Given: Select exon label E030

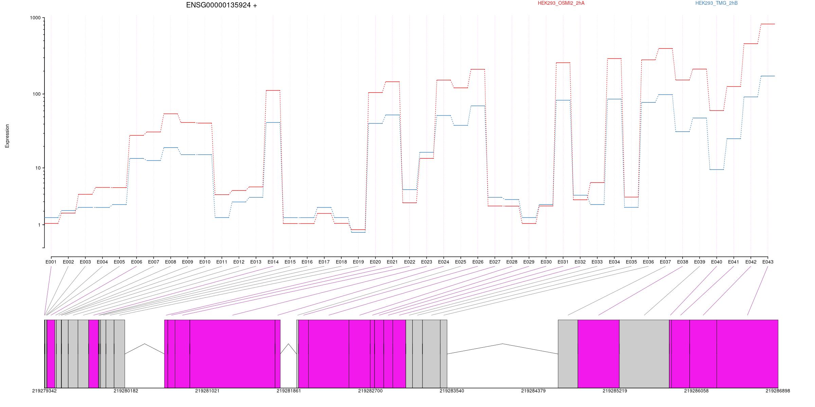Looking at the screenshot, I should pos(546,262).
